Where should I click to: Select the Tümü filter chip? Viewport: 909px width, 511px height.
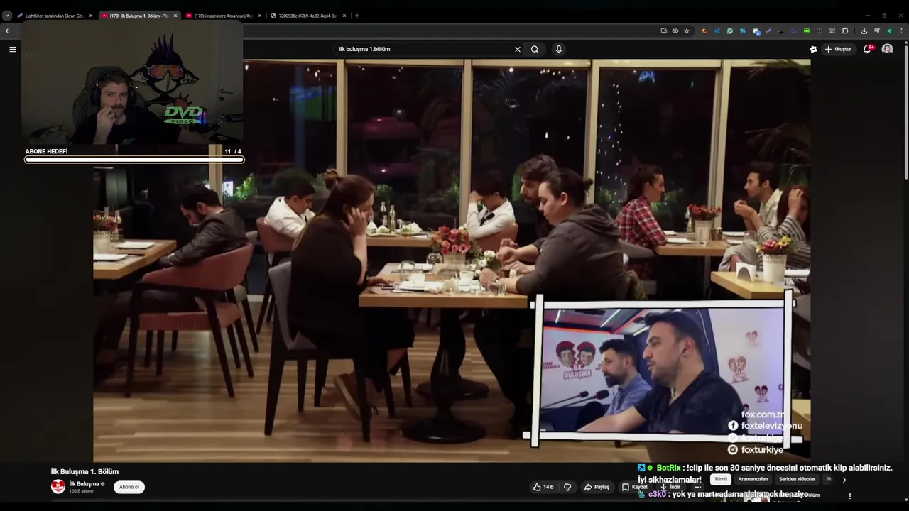[x=721, y=479]
